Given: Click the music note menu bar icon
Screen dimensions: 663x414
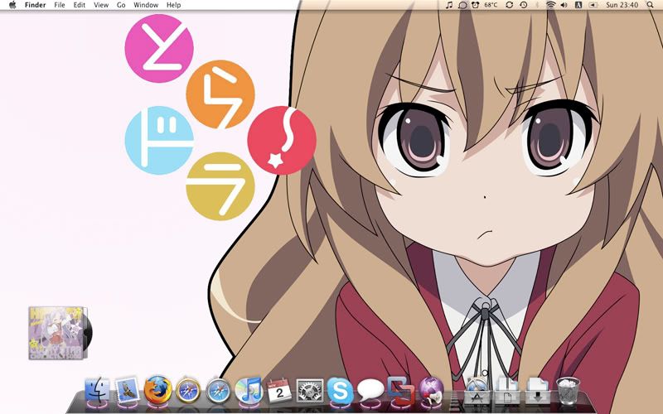Looking at the screenshot, I should 449,5.
